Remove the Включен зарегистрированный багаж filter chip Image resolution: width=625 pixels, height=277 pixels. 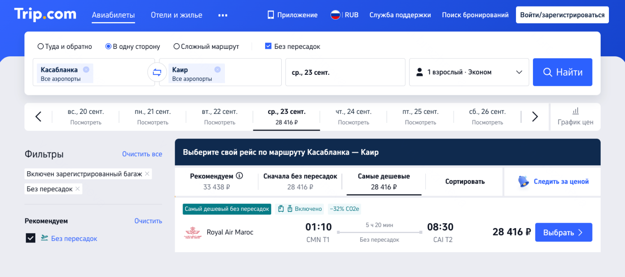tap(147, 174)
